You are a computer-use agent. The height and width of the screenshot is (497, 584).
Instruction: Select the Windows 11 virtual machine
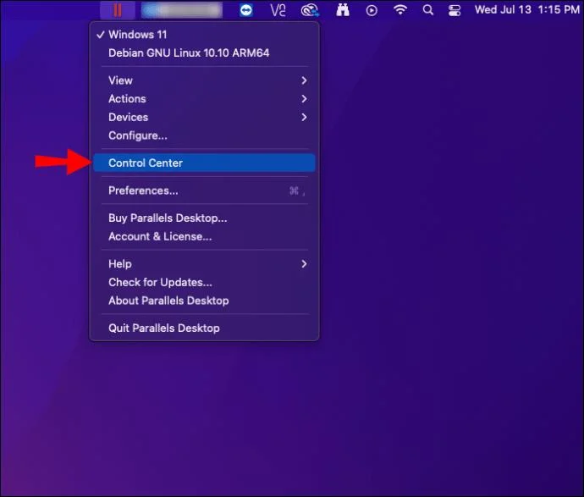tap(204, 35)
